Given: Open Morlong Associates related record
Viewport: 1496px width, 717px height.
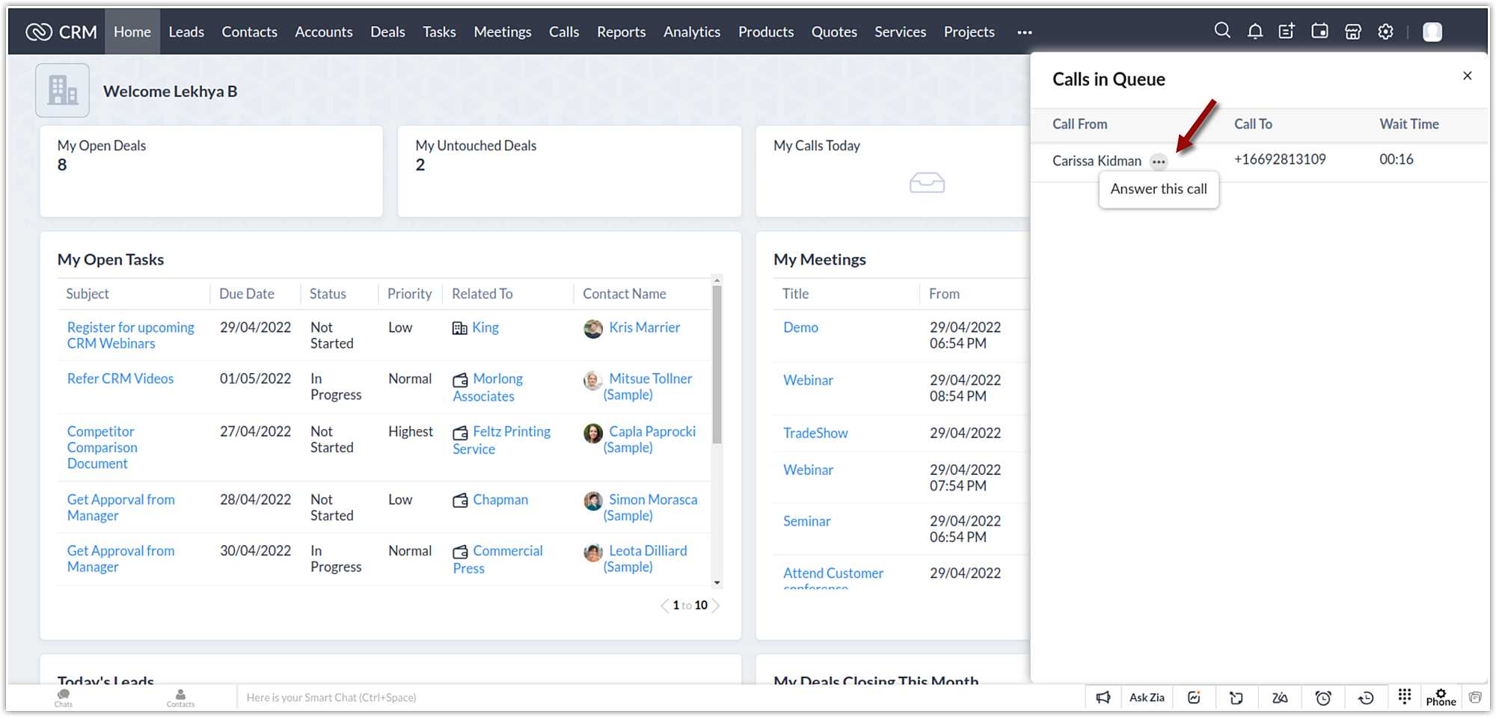Looking at the screenshot, I should (488, 387).
